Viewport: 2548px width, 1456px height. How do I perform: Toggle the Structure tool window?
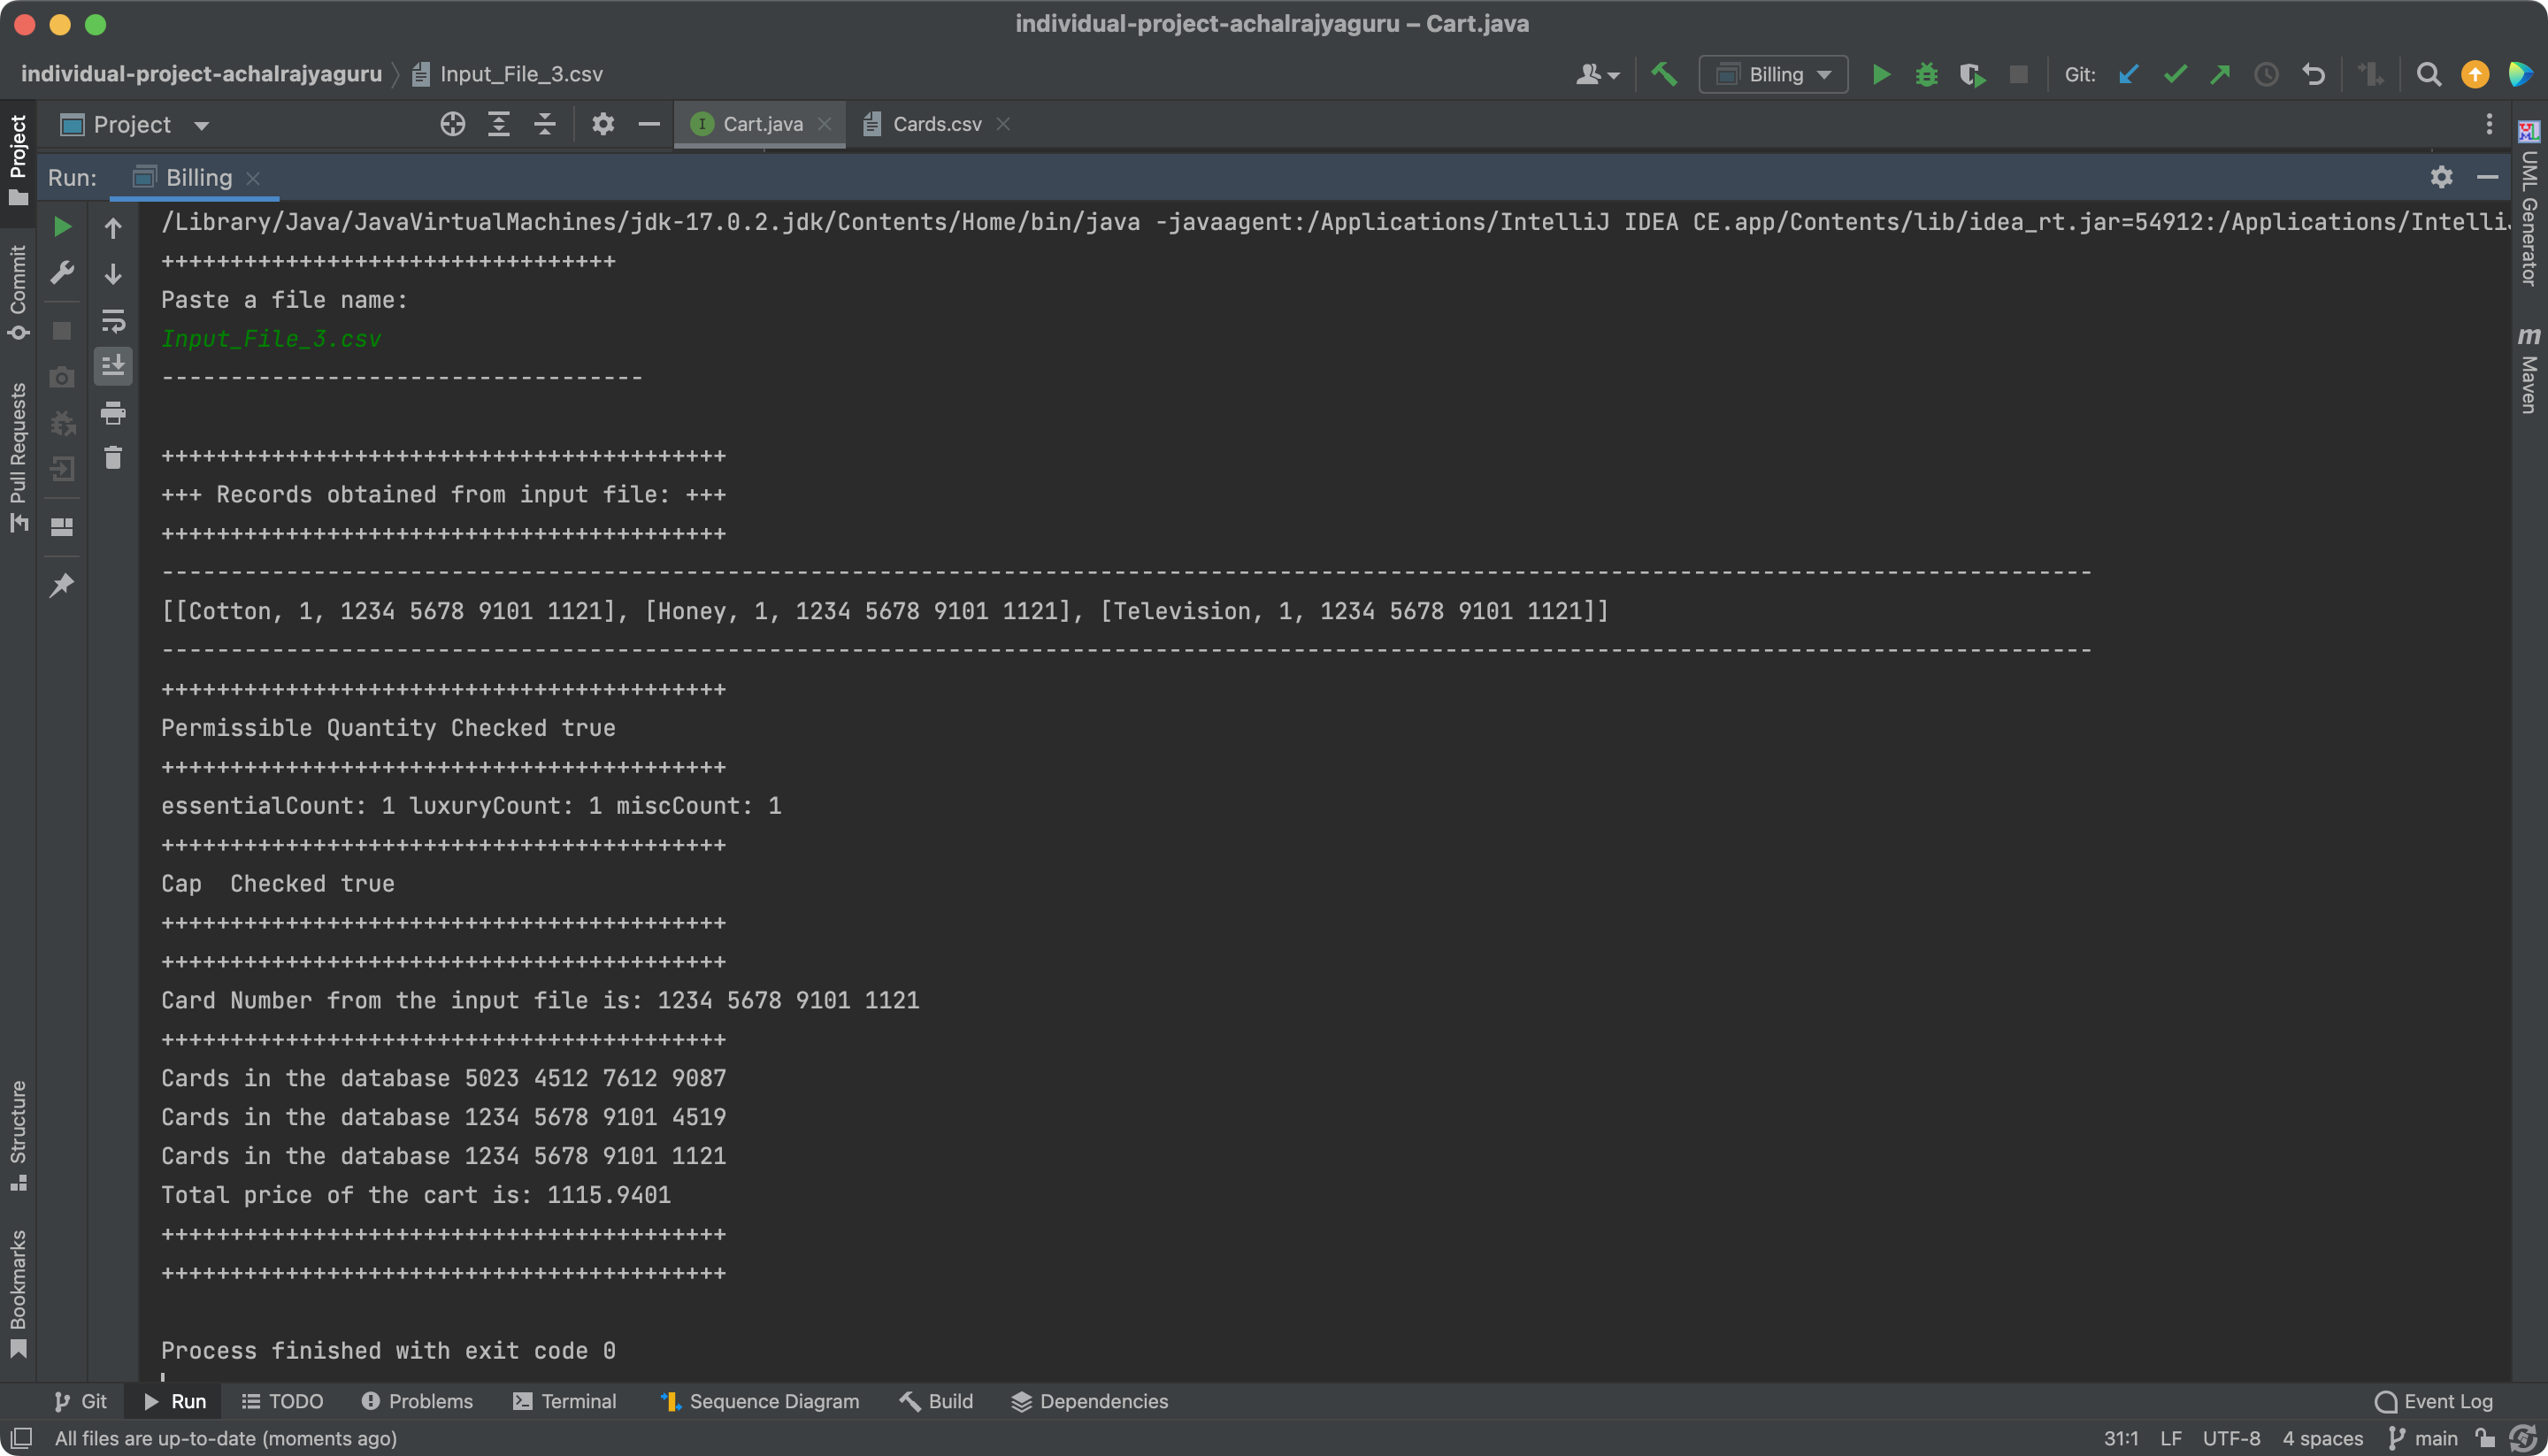pyautogui.click(x=18, y=1135)
